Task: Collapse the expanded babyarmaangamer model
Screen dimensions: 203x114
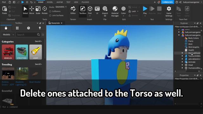Action: 179,35
